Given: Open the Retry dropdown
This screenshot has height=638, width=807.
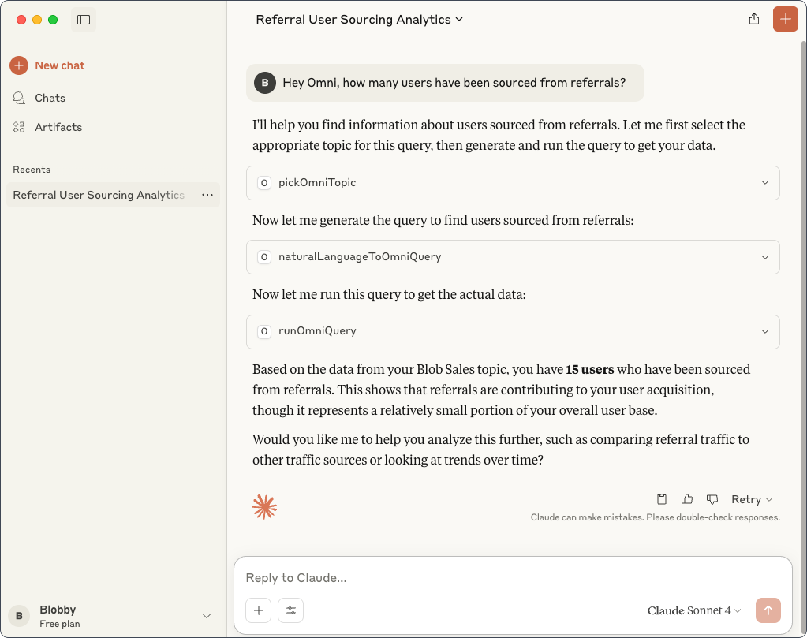Looking at the screenshot, I should pyautogui.click(x=752, y=499).
